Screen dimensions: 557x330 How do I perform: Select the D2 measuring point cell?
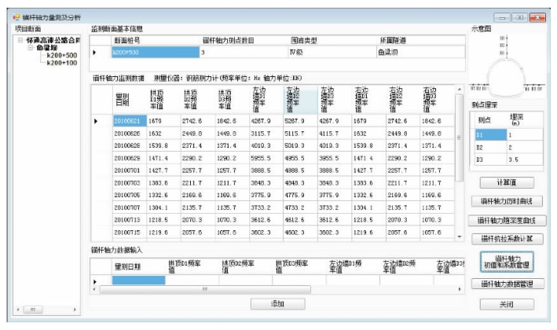482,147
